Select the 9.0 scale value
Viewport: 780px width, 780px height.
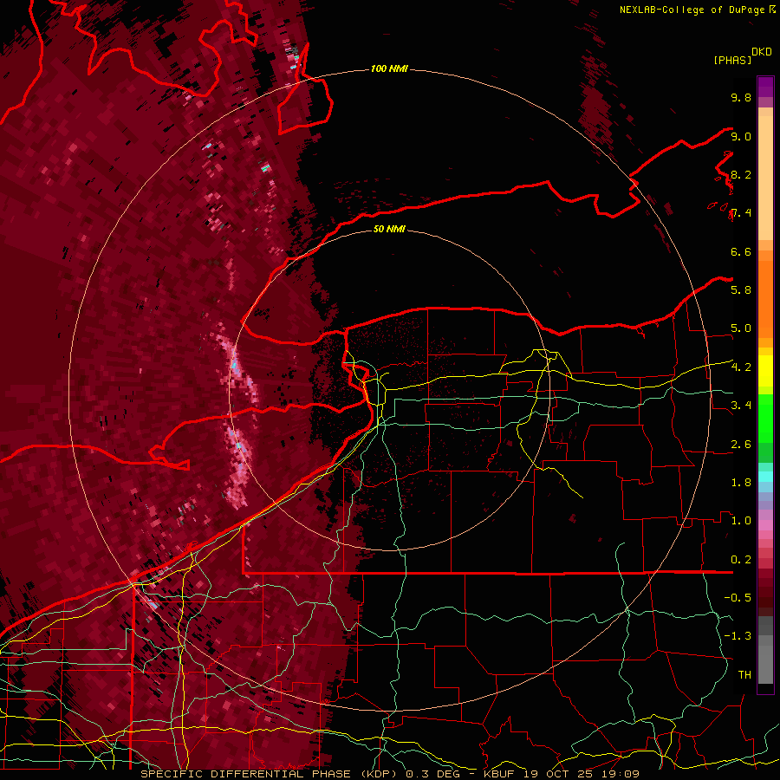(x=741, y=136)
